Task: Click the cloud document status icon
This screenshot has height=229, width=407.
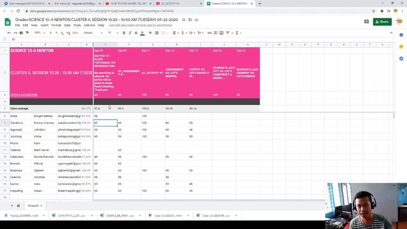Action: coord(197,20)
